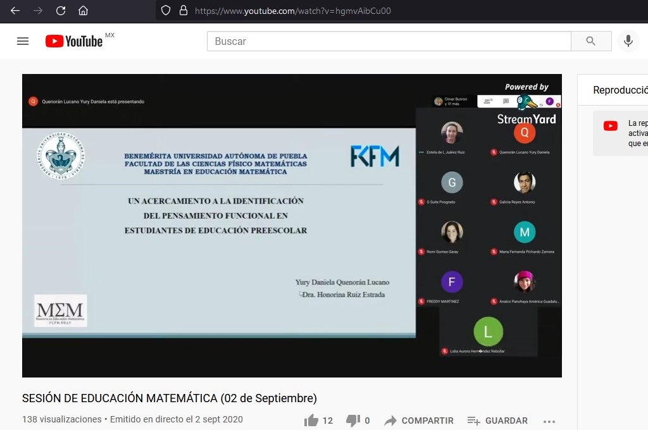Click 'Omar Butrón y 17 más' label
The width and height of the screenshot is (648, 430).
456,102
